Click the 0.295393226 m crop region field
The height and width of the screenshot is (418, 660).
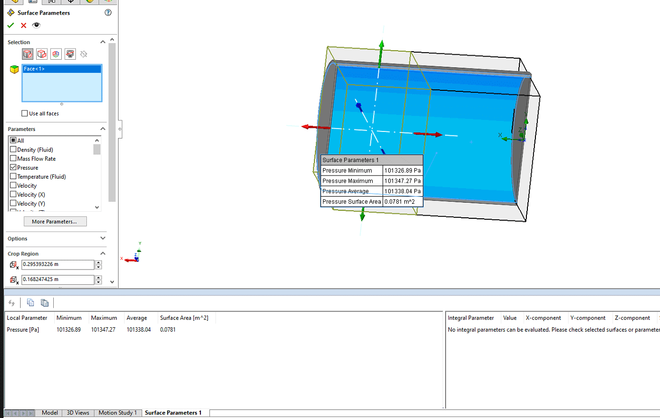[x=57, y=264]
